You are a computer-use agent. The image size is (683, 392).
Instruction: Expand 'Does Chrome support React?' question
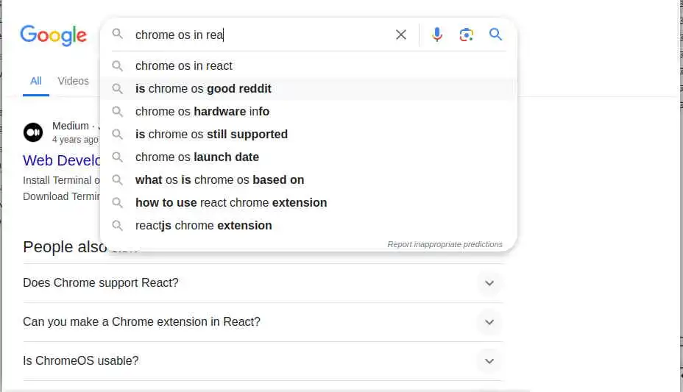pyautogui.click(x=489, y=283)
